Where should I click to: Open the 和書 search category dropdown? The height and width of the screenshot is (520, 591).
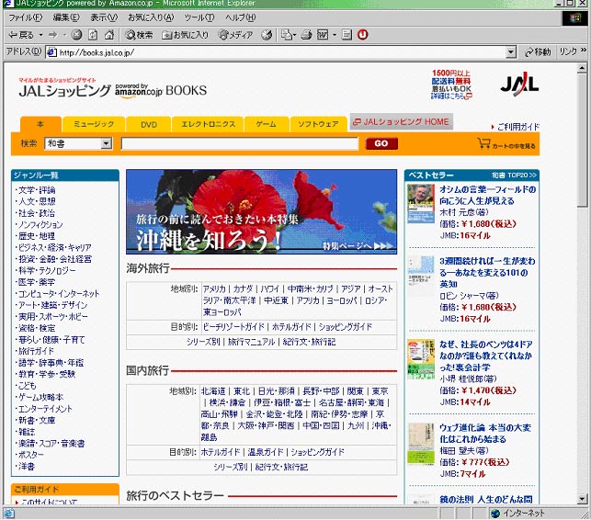tap(78, 143)
